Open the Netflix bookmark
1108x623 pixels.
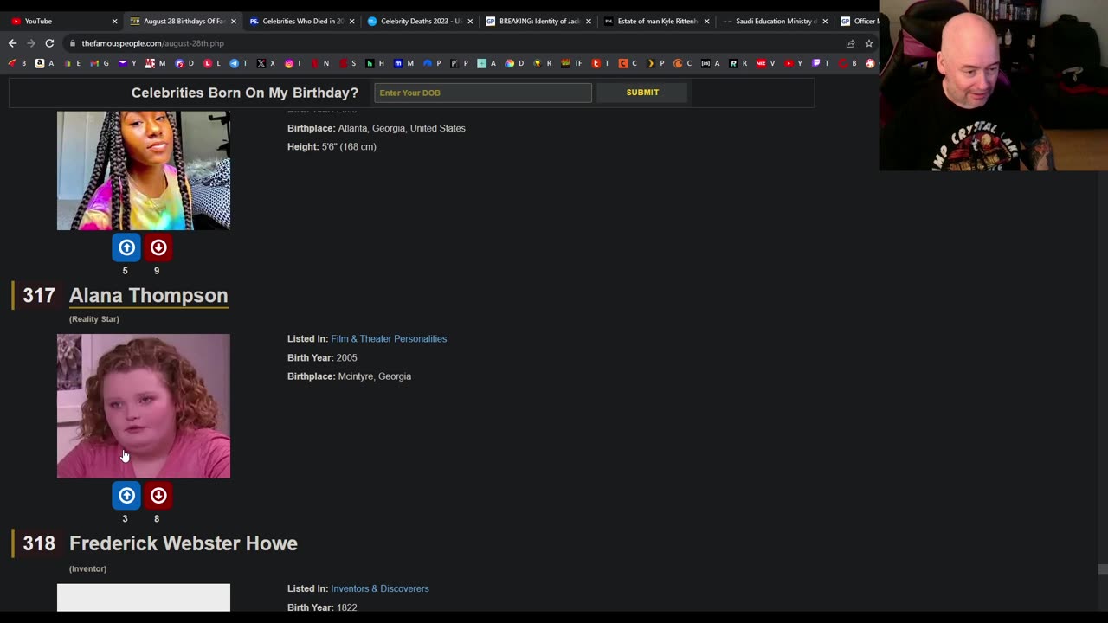320,63
